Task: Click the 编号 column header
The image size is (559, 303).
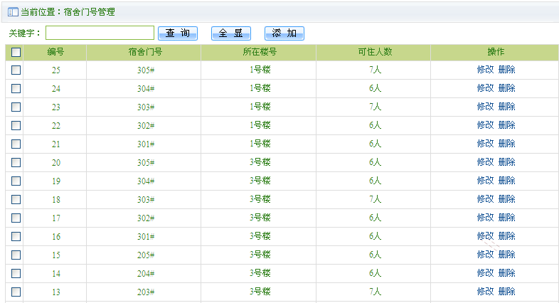Action: coord(55,52)
